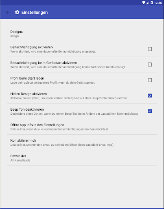Tap the Kontaktiere mich entry
The image size is (164, 209).
82,142
